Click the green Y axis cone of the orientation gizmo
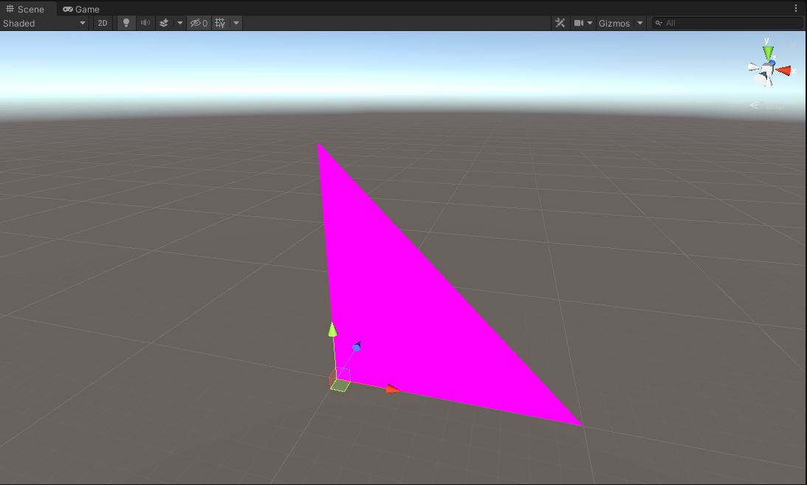This screenshot has height=485, width=807. 768,50
